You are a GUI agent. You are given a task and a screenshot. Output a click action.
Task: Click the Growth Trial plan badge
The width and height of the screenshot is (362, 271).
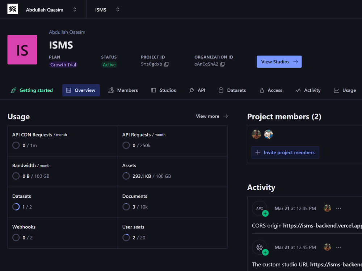click(63, 65)
